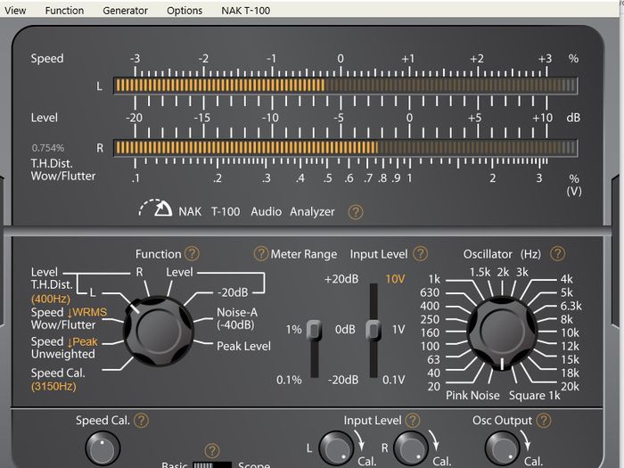Open the View menu
Viewport: 624px width, 468px height.
(x=15, y=11)
